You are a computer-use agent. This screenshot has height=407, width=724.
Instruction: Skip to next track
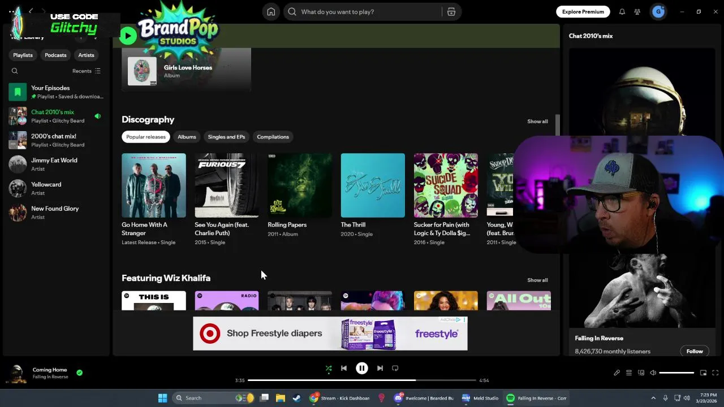tap(380, 369)
